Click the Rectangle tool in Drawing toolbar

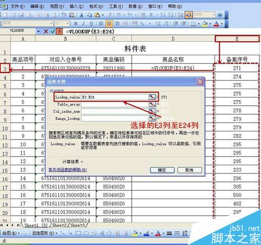(78, 233)
